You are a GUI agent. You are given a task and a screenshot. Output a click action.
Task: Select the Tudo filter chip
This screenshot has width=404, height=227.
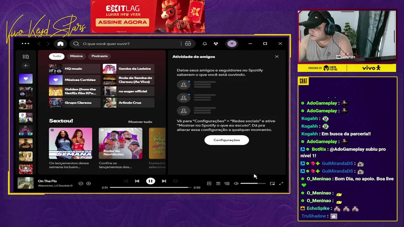57,56
